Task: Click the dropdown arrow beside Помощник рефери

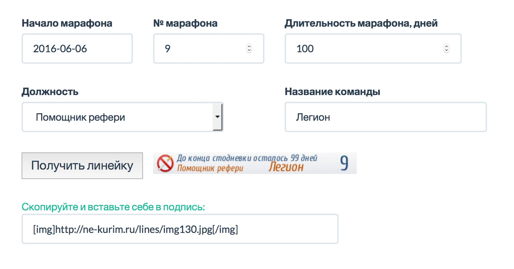Action: point(218,117)
